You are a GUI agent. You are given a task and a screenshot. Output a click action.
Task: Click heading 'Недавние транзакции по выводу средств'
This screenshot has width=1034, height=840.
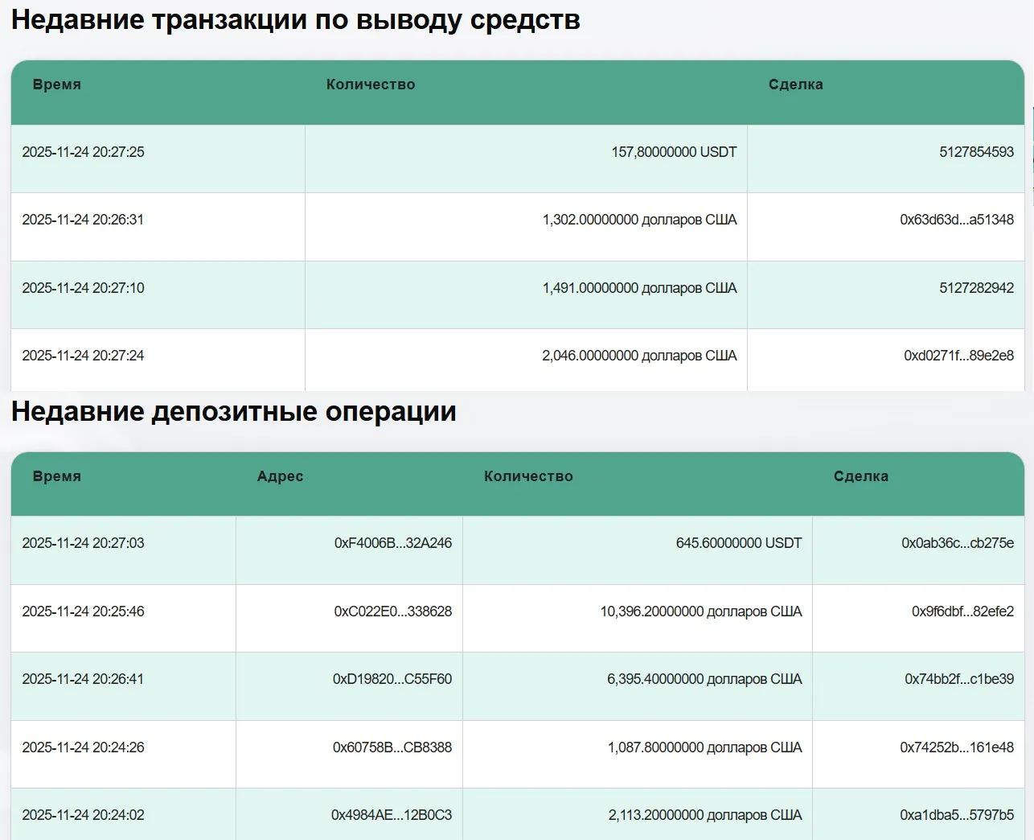tap(296, 20)
